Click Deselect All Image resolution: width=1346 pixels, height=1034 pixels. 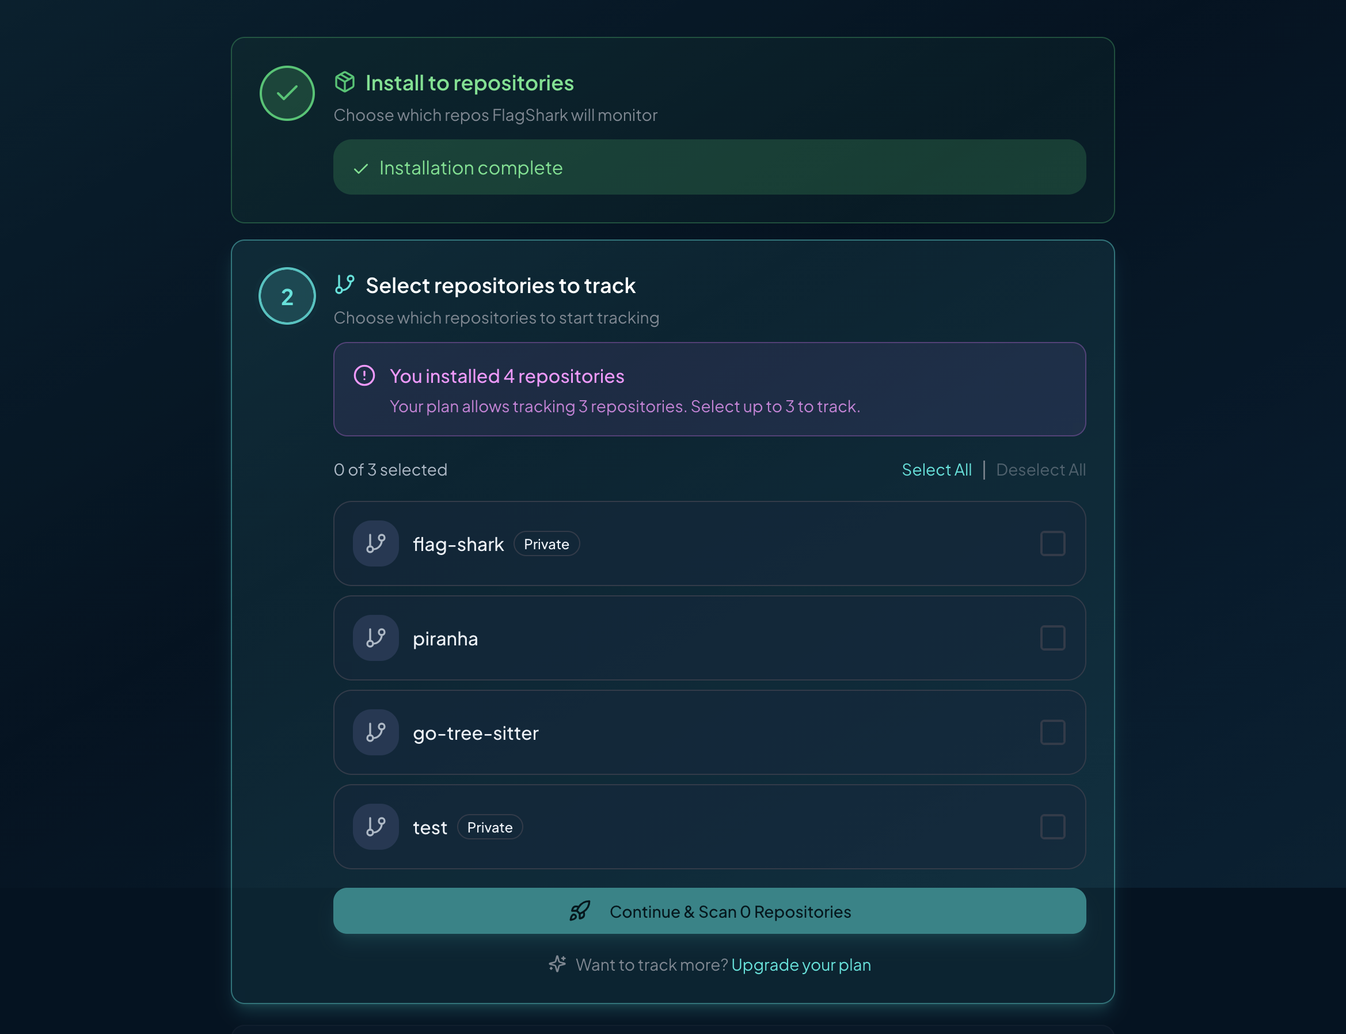(1040, 470)
